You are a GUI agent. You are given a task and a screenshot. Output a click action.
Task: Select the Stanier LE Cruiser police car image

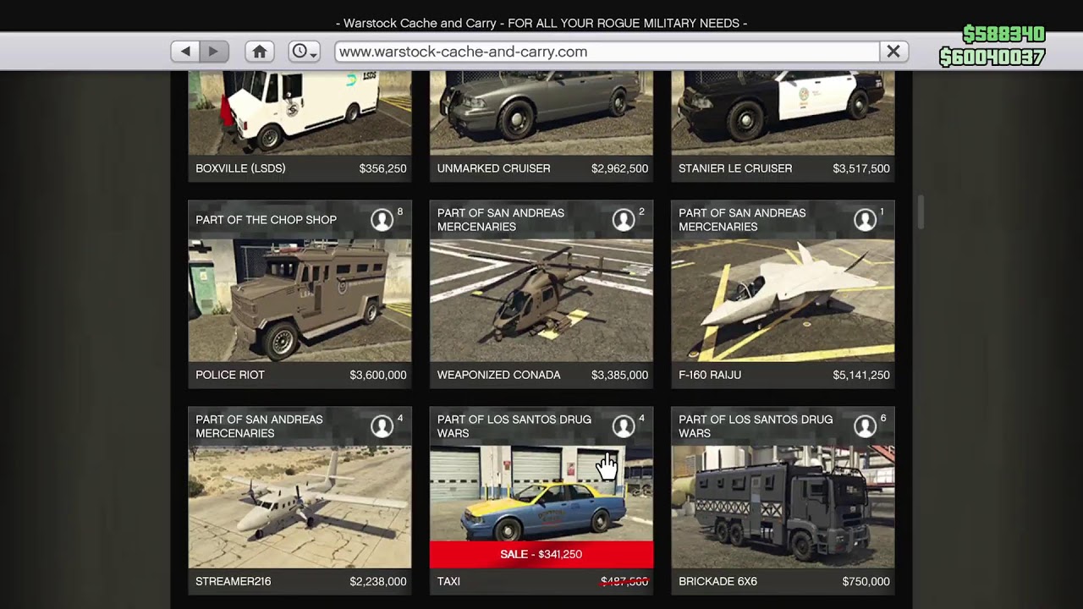click(783, 113)
